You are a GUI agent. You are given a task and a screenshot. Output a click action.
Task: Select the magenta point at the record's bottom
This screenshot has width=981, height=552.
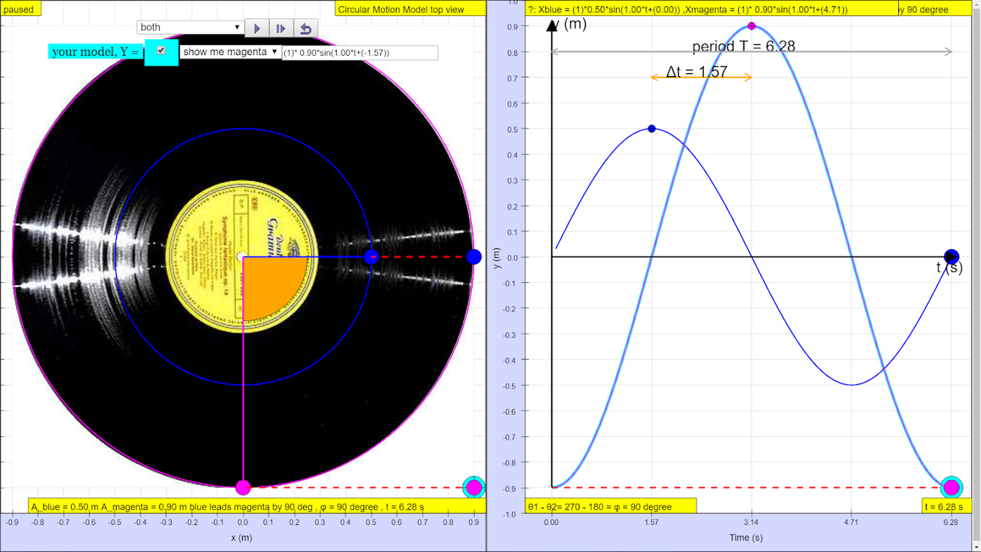(x=243, y=488)
